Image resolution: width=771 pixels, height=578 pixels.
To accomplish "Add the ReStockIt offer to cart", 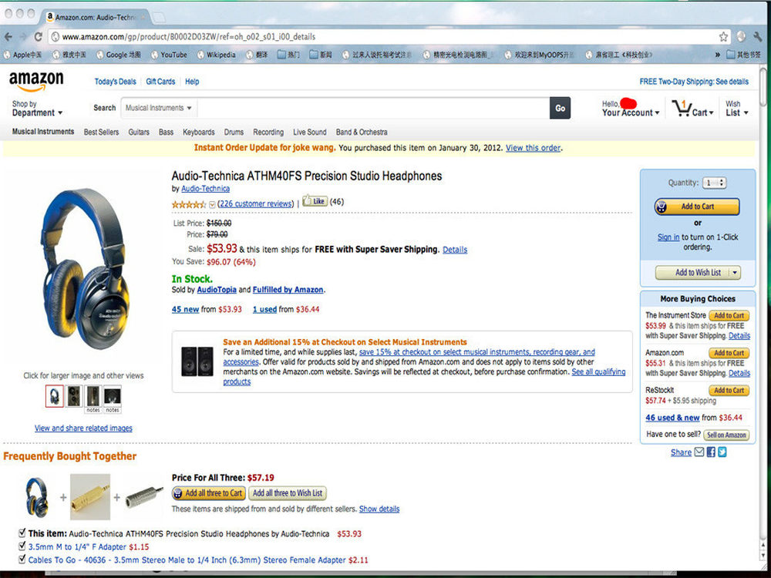I will [729, 390].
